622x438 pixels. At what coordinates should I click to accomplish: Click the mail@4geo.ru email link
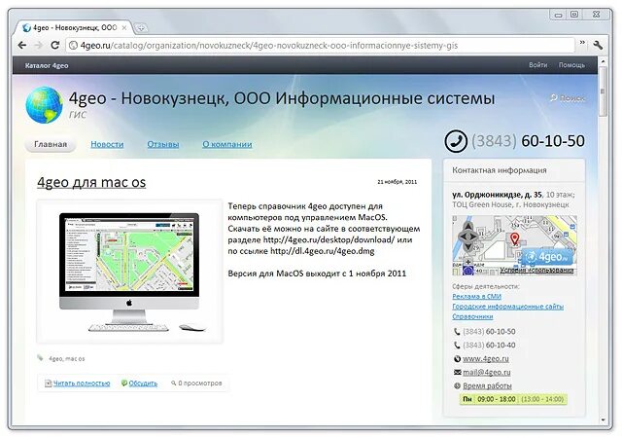click(487, 373)
